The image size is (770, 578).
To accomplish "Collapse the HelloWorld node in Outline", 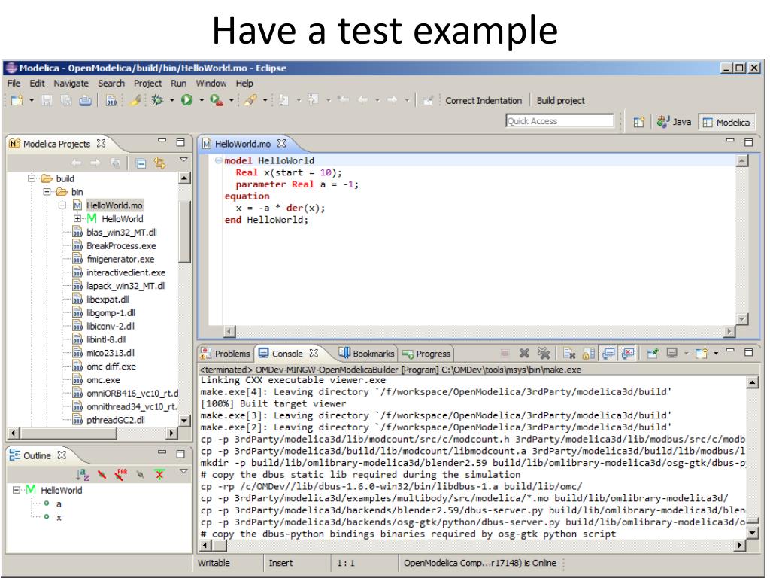I will pyautogui.click(x=17, y=490).
